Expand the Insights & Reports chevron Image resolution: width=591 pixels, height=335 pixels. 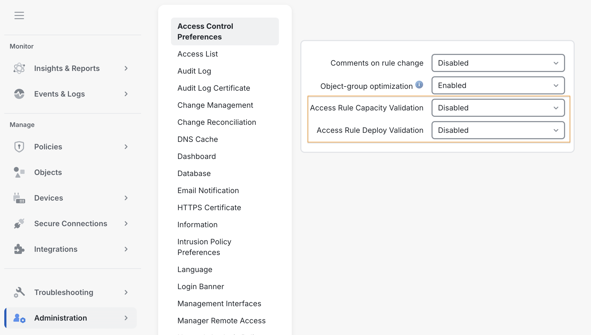pos(126,68)
